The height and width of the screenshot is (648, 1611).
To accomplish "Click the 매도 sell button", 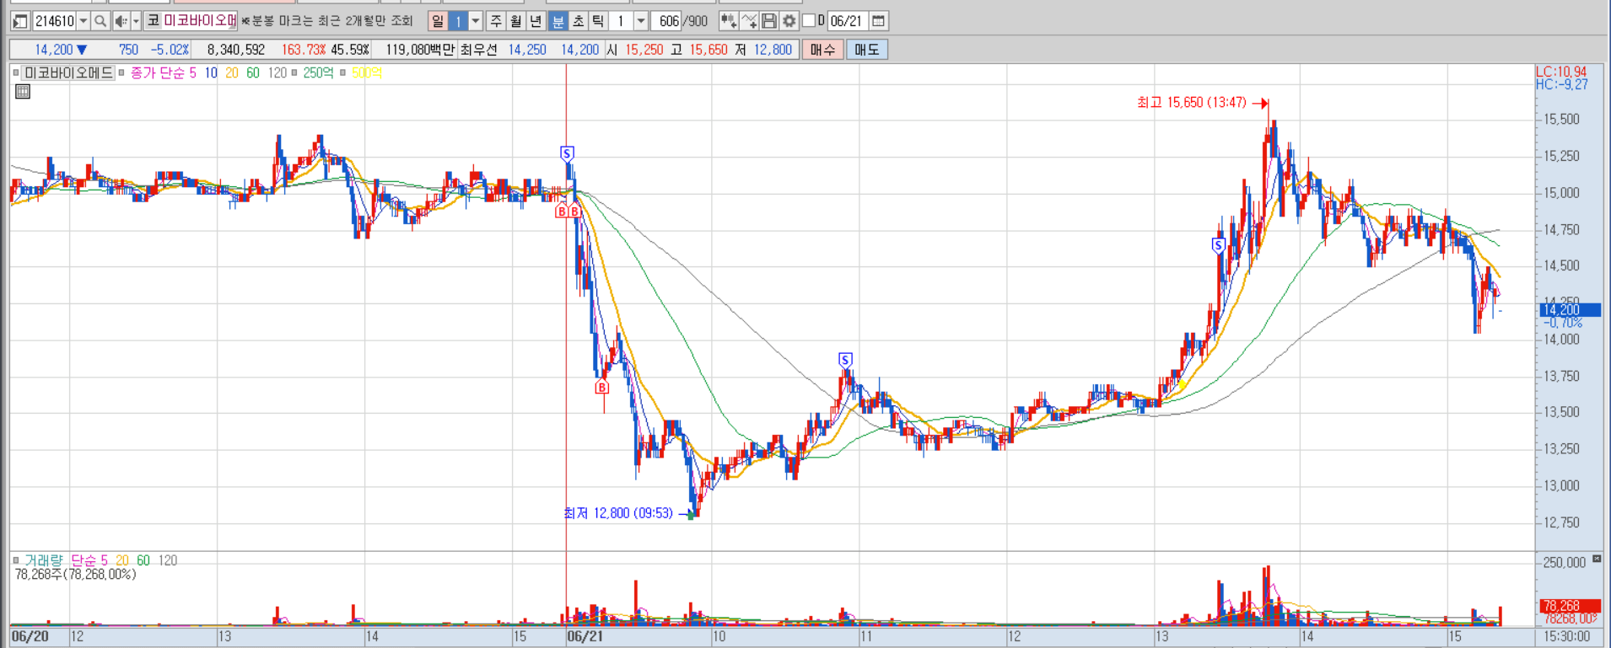I will (866, 50).
